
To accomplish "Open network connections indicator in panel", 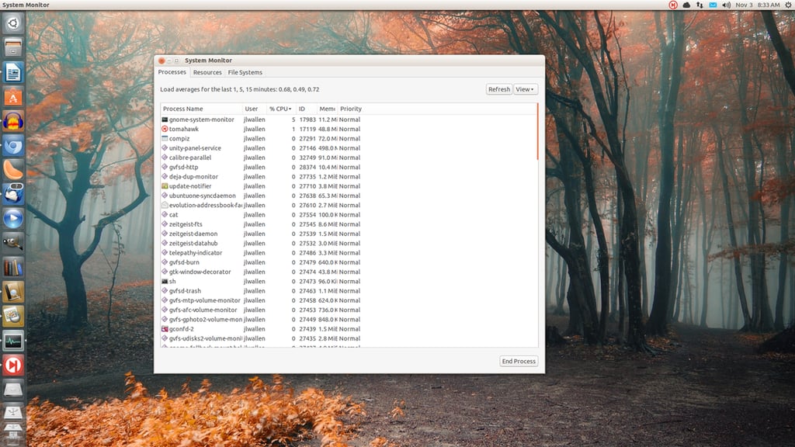I will (x=700, y=5).
